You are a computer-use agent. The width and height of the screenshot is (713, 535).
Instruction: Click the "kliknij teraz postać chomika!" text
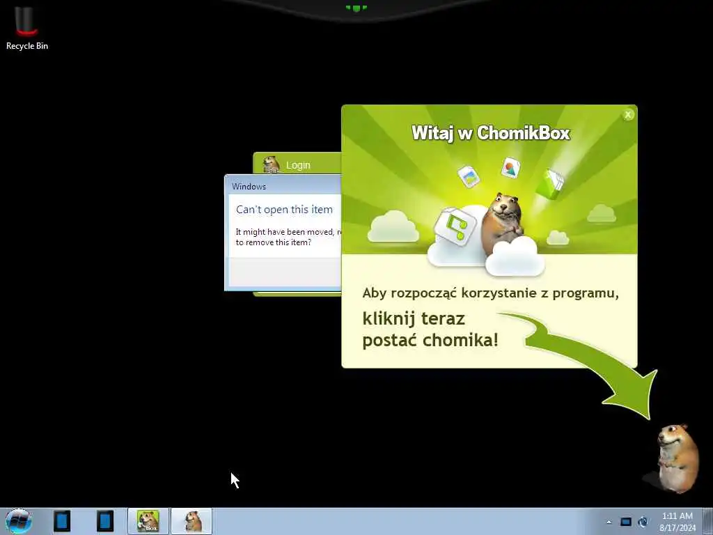(430, 329)
